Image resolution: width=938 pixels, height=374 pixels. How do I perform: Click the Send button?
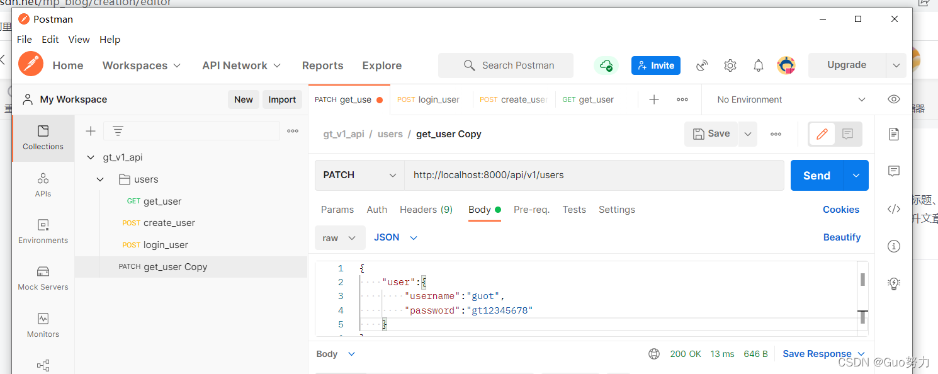[x=817, y=176]
